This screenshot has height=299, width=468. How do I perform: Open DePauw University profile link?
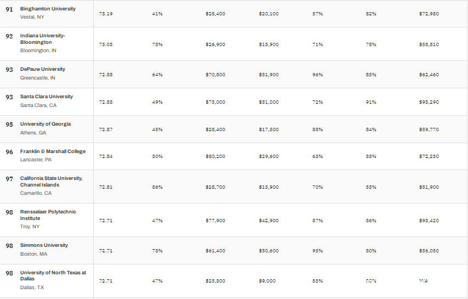click(x=43, y=69)
